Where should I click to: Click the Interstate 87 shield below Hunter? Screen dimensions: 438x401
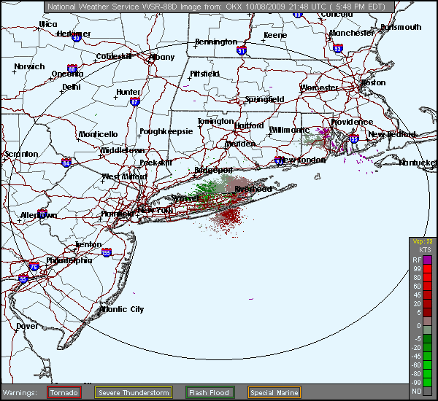(134, 101)
